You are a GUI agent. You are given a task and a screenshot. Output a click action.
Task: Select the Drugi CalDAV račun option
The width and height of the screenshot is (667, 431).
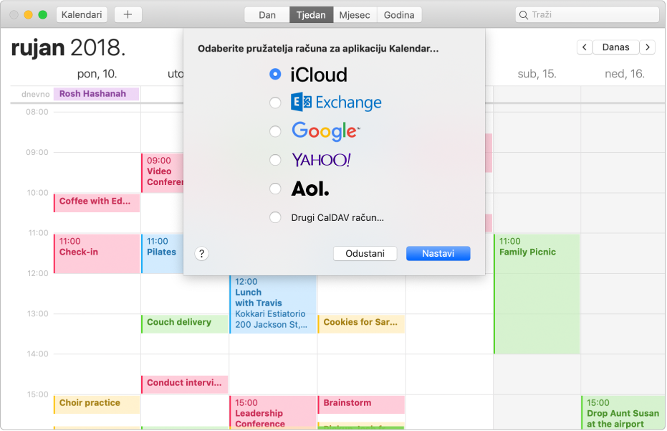point(275,217)
